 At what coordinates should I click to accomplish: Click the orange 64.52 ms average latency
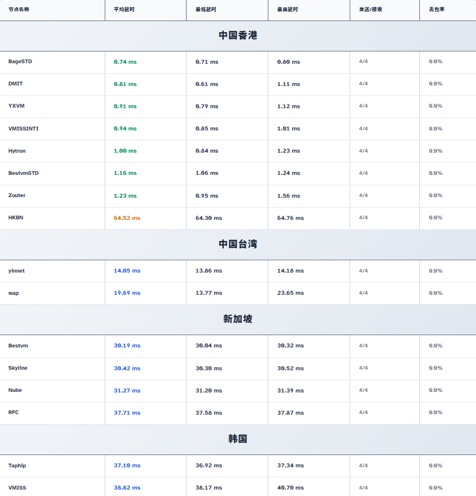[x=127, y=218]
